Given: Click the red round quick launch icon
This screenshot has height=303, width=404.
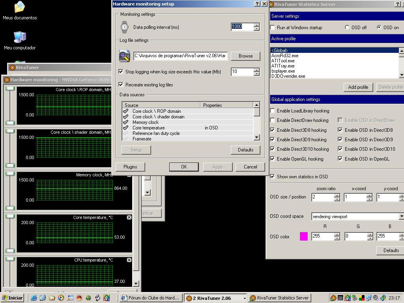Looking at the screenshot, I should (79, 298).
